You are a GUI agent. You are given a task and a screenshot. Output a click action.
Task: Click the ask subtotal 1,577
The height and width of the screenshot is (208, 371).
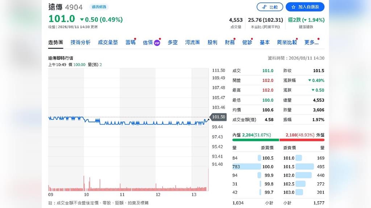pos(319,203)
